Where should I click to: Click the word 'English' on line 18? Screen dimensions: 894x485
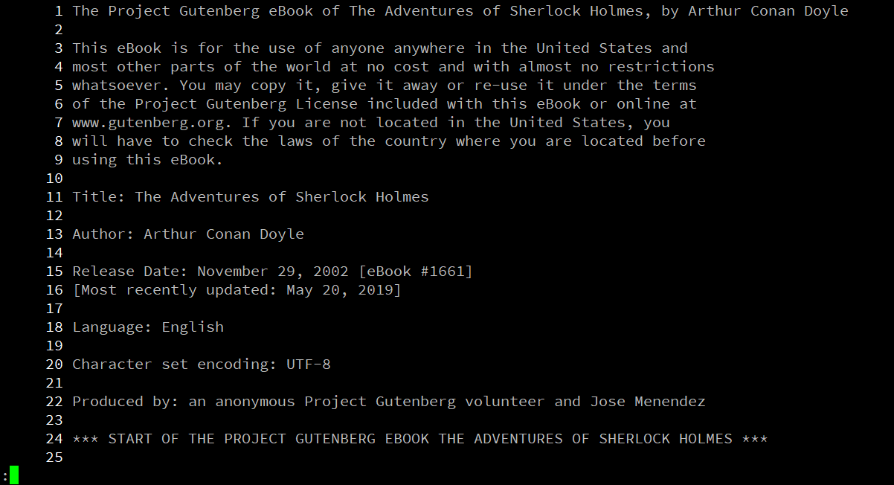pos(193,327)
